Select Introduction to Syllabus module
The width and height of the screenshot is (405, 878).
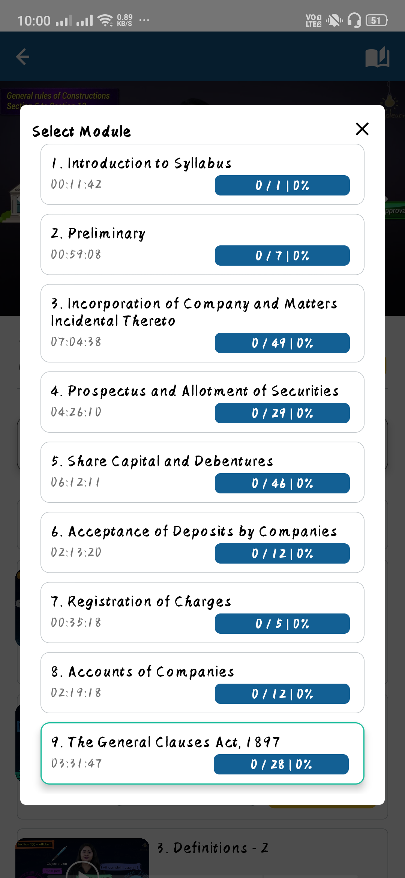(142, 164)
